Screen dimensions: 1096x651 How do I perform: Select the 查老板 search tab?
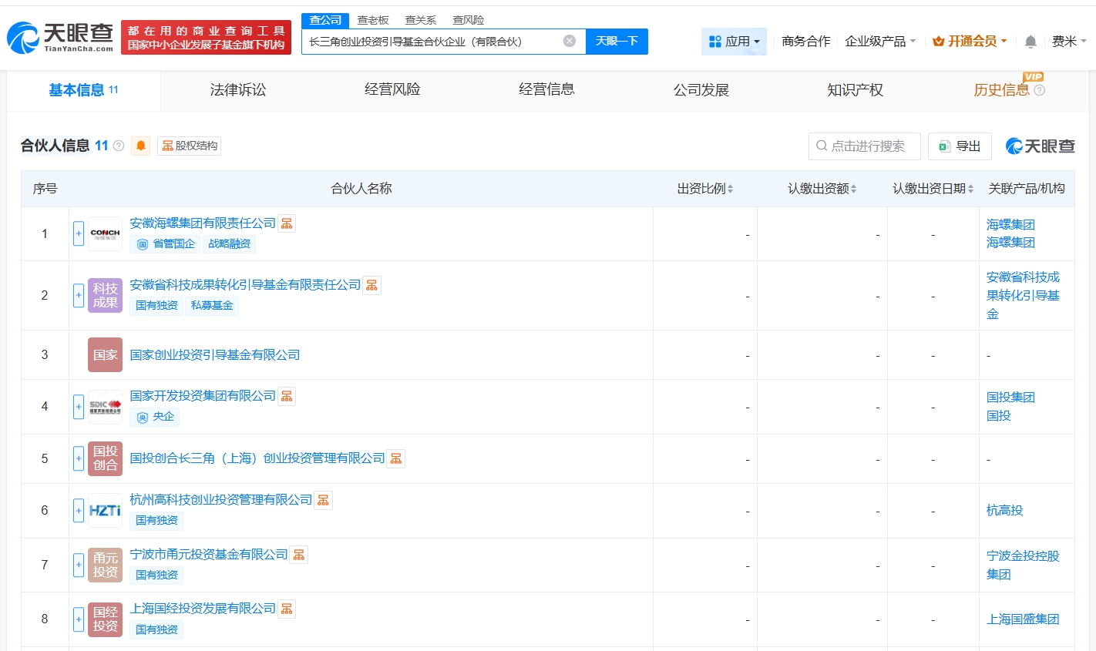[373, 20]
